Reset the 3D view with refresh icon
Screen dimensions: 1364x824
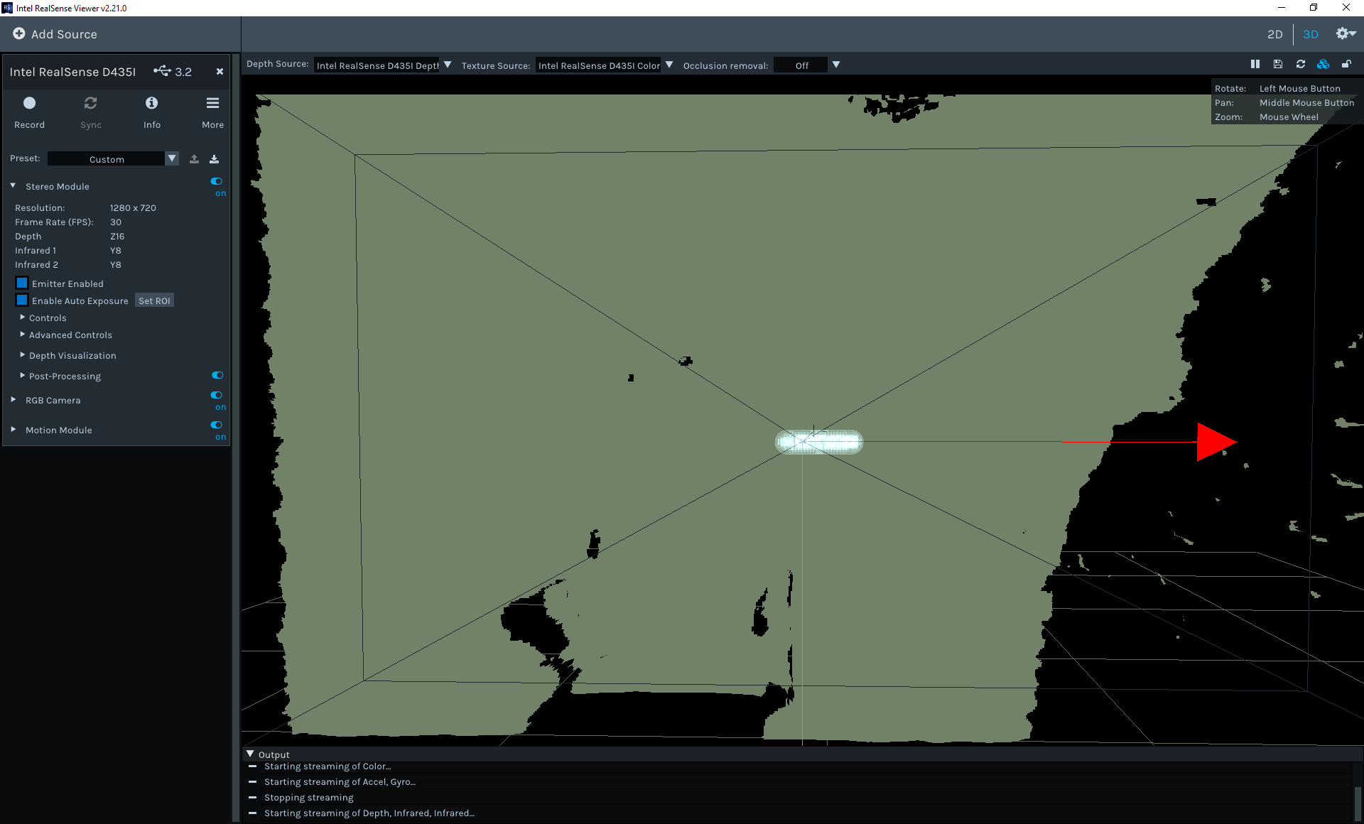[x=1301, y=64]
